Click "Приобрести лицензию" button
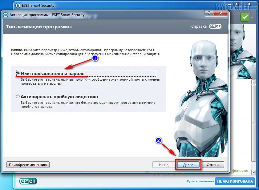 click(28, 165)
